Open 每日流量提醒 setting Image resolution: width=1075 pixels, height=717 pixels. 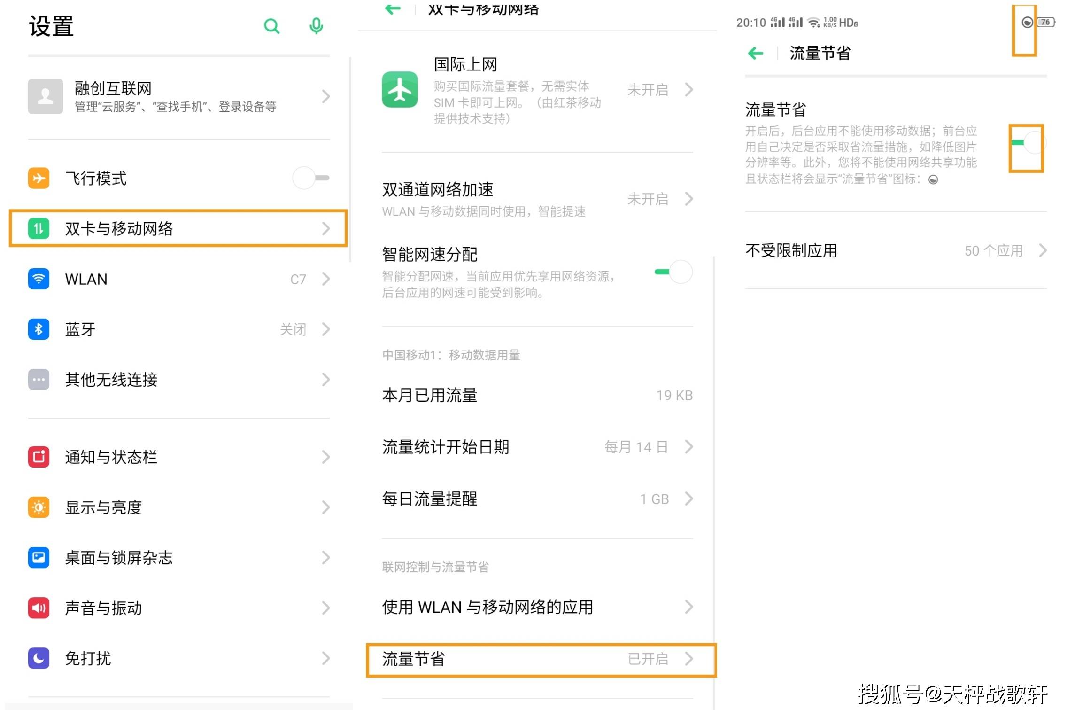click(x=537, y=499)
